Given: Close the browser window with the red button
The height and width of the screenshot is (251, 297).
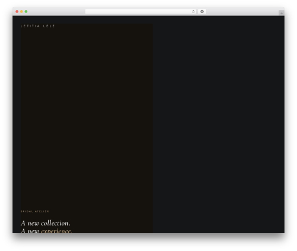Looking at the screenshot, I should coord(17,12).
